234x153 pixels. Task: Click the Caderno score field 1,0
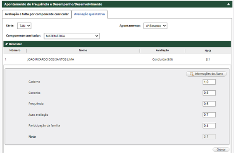[x=209, y=82]
